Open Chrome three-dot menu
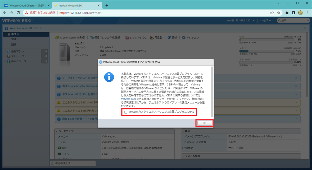Image resolution: width=312 pixels, height=170 pixels. point(307,13)
